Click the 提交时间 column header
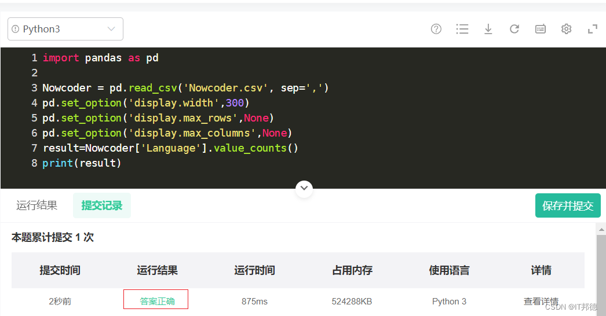This screenshot has height=316, width=606. pyautogui.click(x=60, y=270)
